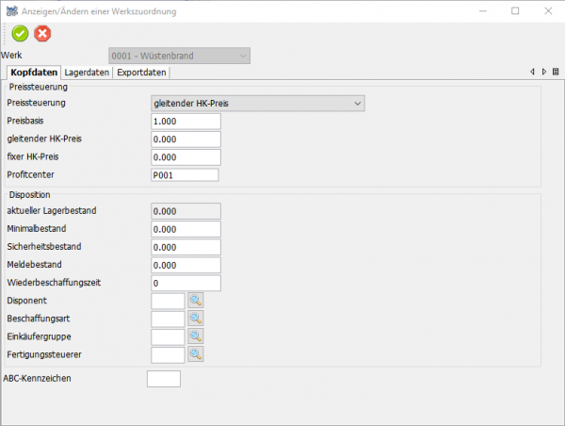565x426 pixels.
Task: Click the ABC-Kennzeichen input box
Action: 164,379
